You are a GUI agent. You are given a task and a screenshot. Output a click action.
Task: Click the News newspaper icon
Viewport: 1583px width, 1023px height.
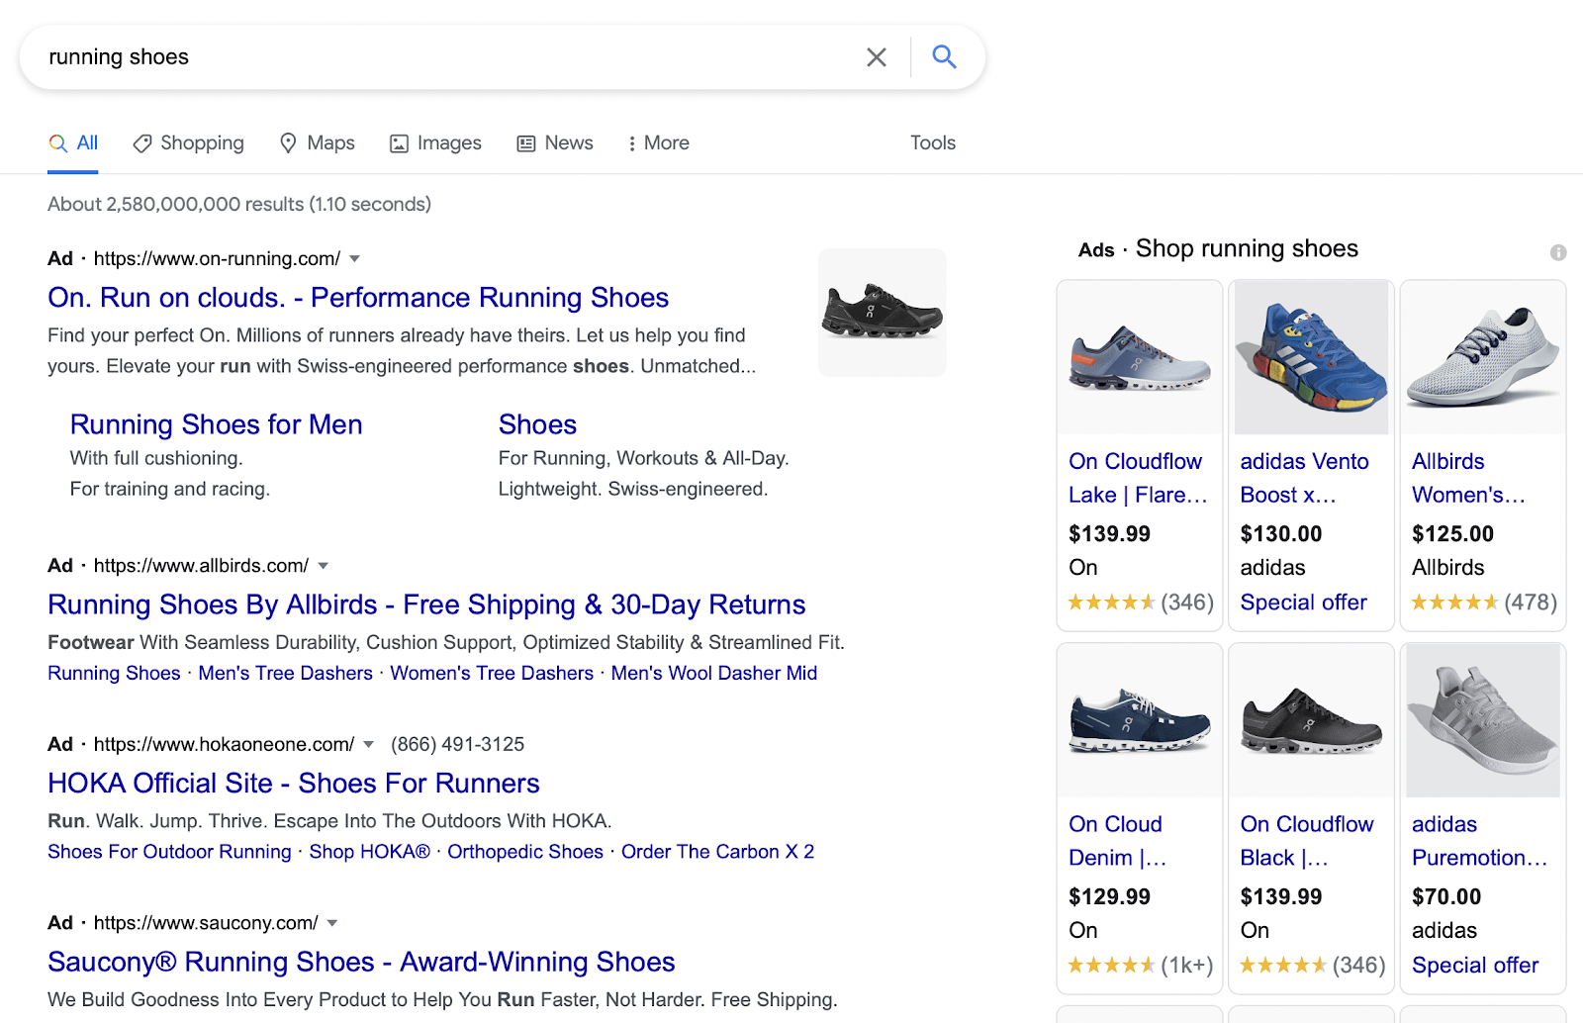pyautogui.click(x=526, y=143)
